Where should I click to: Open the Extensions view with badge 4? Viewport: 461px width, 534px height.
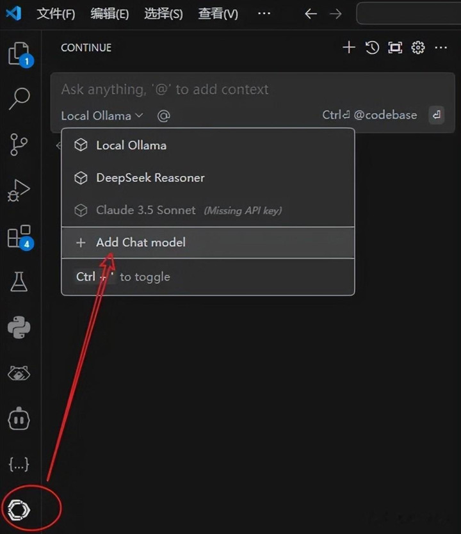(x=20, y=237)
